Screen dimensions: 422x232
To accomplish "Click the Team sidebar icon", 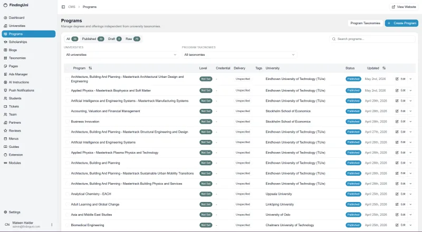I will pyautogui.click(x=5, y=114).
